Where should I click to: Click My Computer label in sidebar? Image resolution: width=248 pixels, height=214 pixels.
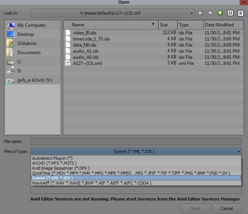[31, 25]
